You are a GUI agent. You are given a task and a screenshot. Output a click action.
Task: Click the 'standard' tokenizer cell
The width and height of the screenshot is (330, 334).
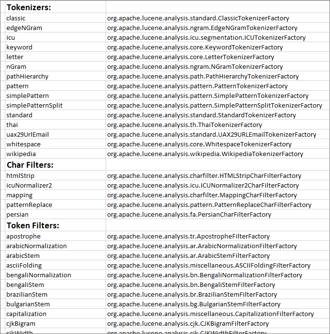tap(19, 115)
